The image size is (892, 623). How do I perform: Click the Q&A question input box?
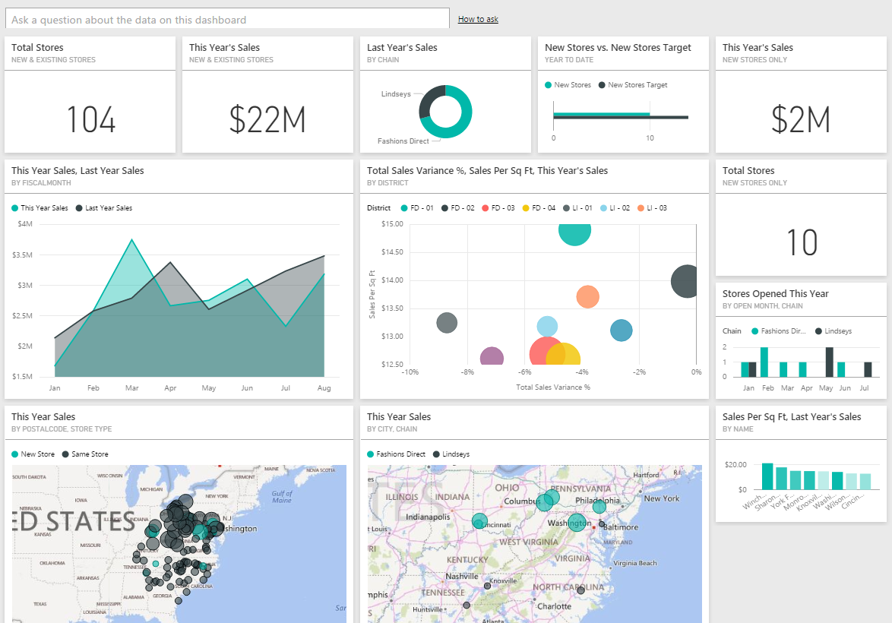coord(228,20)
